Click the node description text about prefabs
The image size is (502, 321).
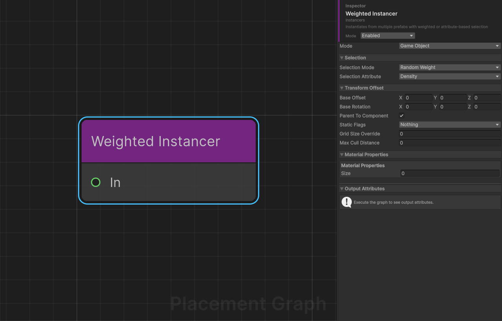click(417, 27)
